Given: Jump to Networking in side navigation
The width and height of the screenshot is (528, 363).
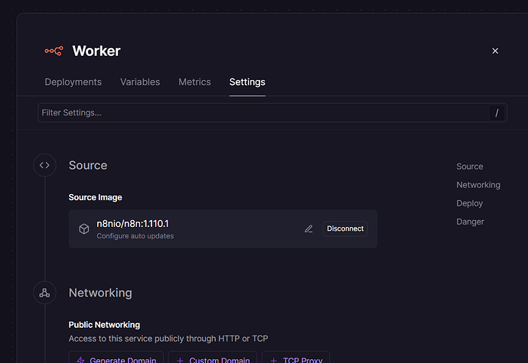Looking at the screenshot, I should [x=478, y=185].
